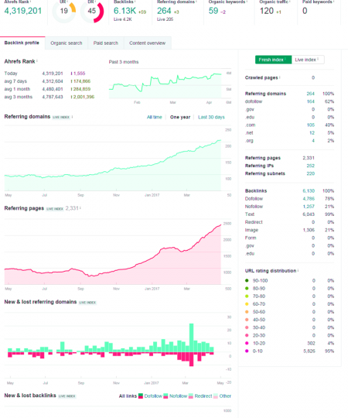Click the 90-100 URL rating color dot
The width and height of the screenshot is (348, 418).
pos(247,280)
